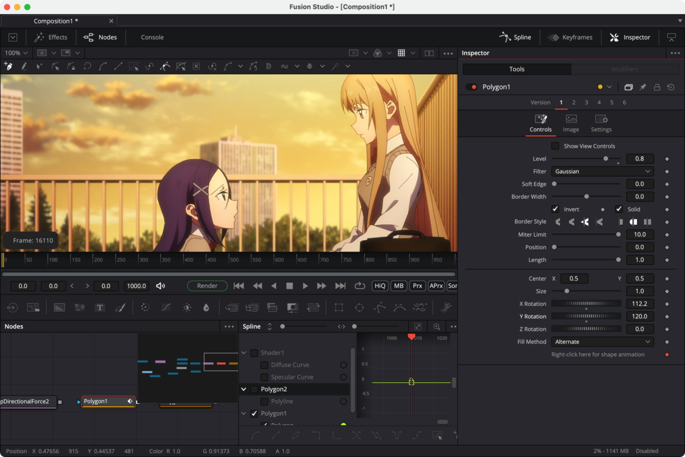This screenshot has height=457, width=685.
Task: Switch to the Image tab in Inspector
Action: (571, 123)
